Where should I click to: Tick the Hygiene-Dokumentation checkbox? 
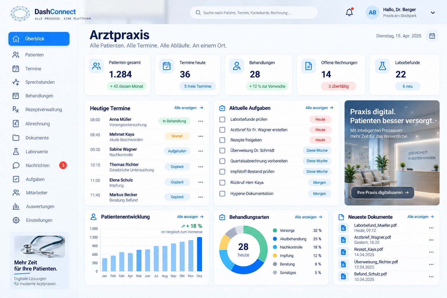pyautogui.click(x=222, y=194)
